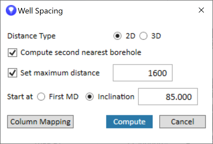Untick the Set maximum distance checkbox box
Screen dimensions: 213x144
[x=12, y=73]
